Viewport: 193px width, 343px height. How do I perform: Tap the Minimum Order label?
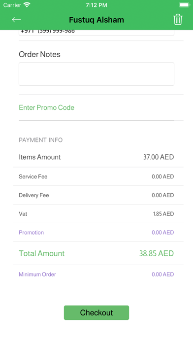(37, 274)
